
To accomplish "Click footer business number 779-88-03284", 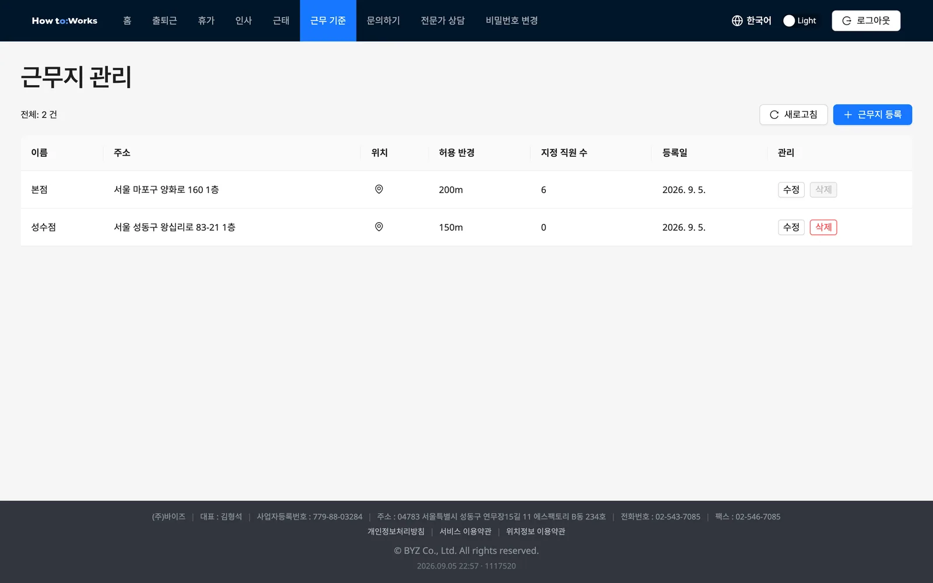I will pyautogui.click(x=338, y=517).
